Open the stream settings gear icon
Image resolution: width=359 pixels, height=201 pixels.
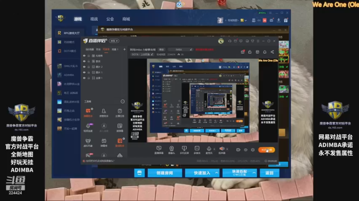253,150
